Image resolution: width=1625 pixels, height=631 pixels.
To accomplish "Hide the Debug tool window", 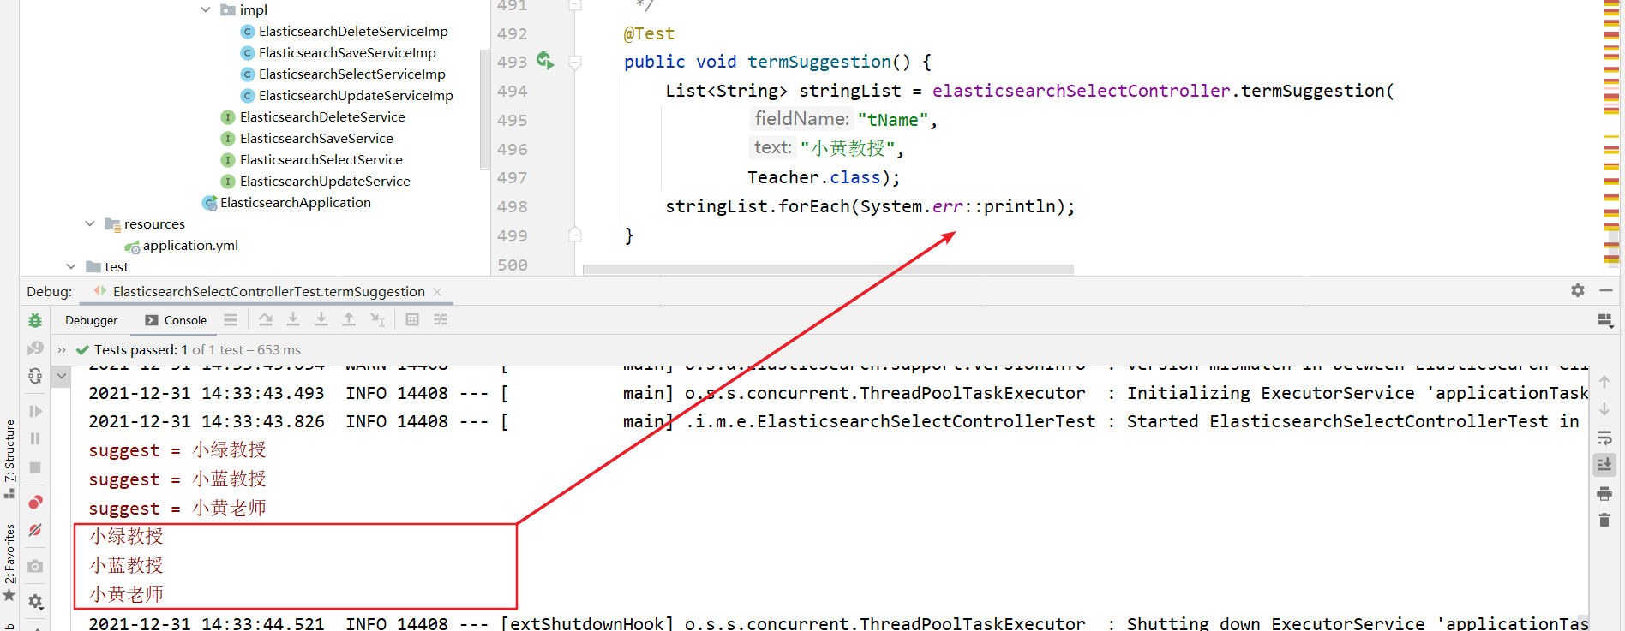I will click(1606, 291).
